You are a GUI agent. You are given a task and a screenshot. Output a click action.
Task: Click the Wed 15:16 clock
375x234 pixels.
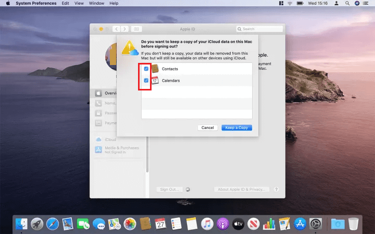pos(318,3)
